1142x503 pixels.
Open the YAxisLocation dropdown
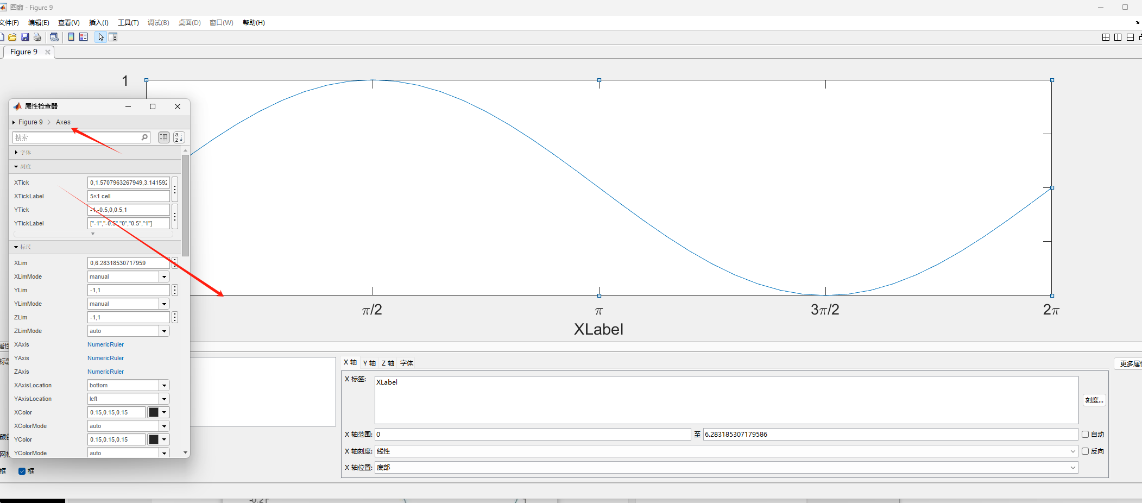164,399
